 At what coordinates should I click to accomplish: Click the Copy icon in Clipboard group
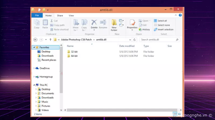click(x=37, y=24)
